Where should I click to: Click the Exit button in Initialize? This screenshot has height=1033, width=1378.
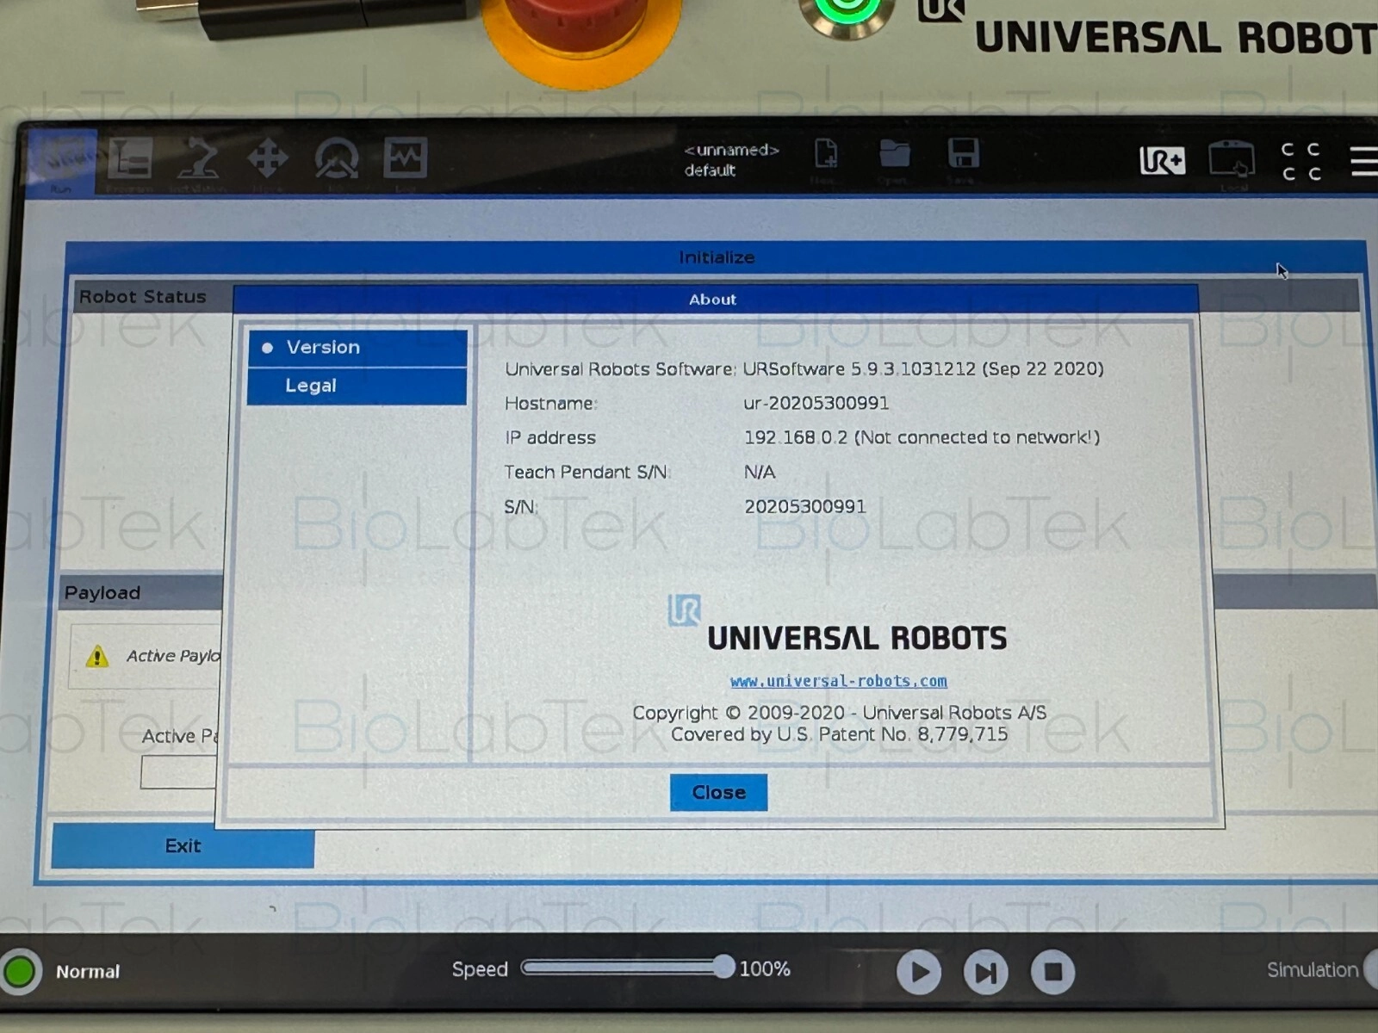[183, 845]
